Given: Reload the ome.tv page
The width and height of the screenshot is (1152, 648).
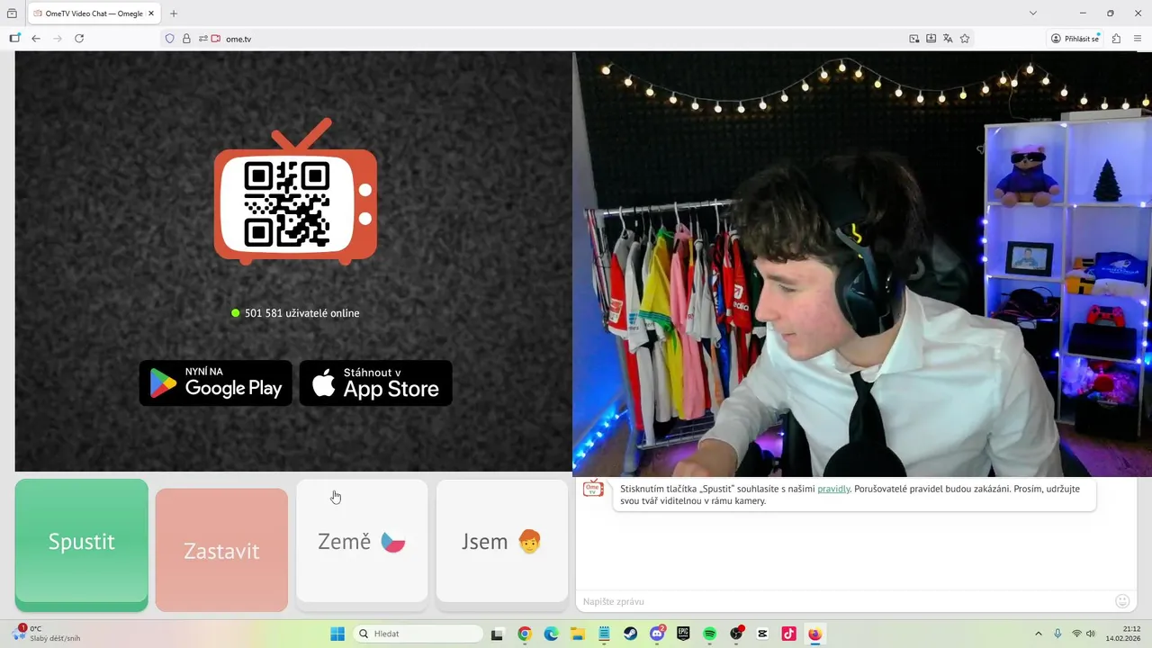Looking at the screenshot, I should point(79,39).
